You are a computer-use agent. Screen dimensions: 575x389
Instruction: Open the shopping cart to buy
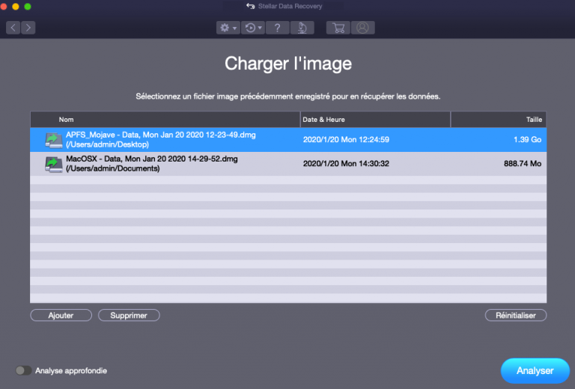[338, 28]
